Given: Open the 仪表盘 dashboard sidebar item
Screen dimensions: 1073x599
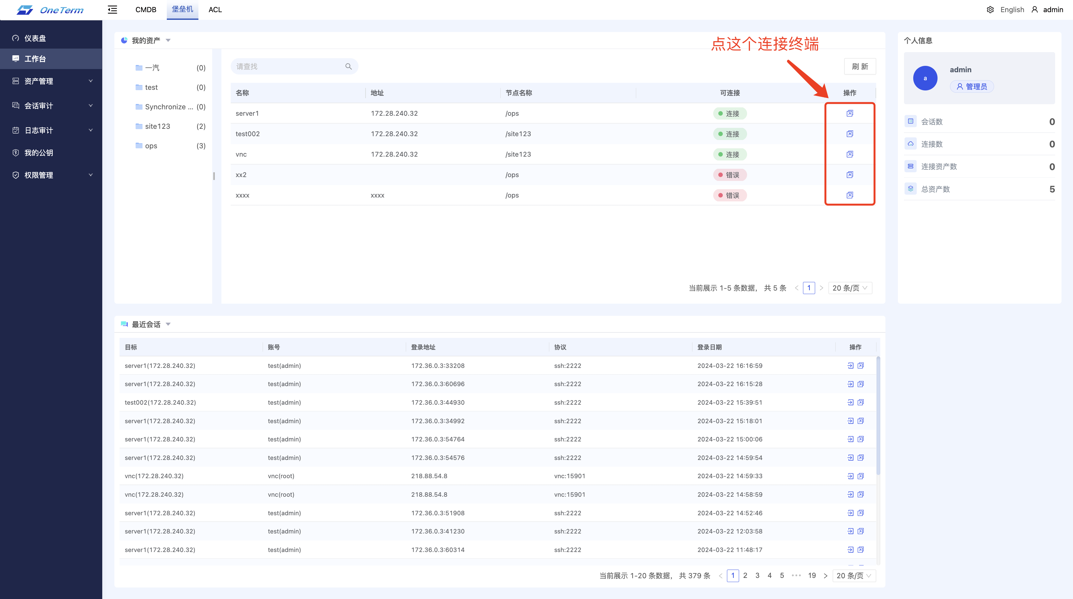Looking at the screenshot, I should pyautogui.click(x=35, y=38).
